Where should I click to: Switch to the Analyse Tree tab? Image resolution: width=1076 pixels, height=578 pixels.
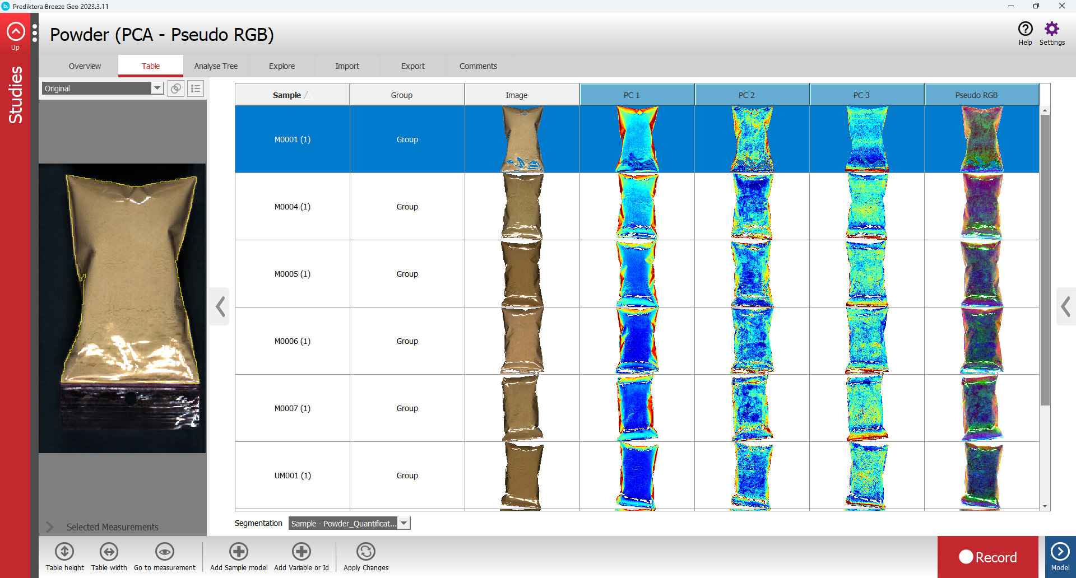[216, 66]
